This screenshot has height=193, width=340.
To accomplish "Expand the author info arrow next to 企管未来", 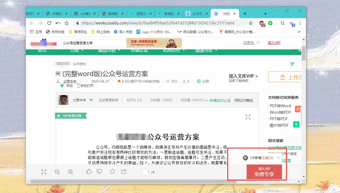I will tap(80, 82).
